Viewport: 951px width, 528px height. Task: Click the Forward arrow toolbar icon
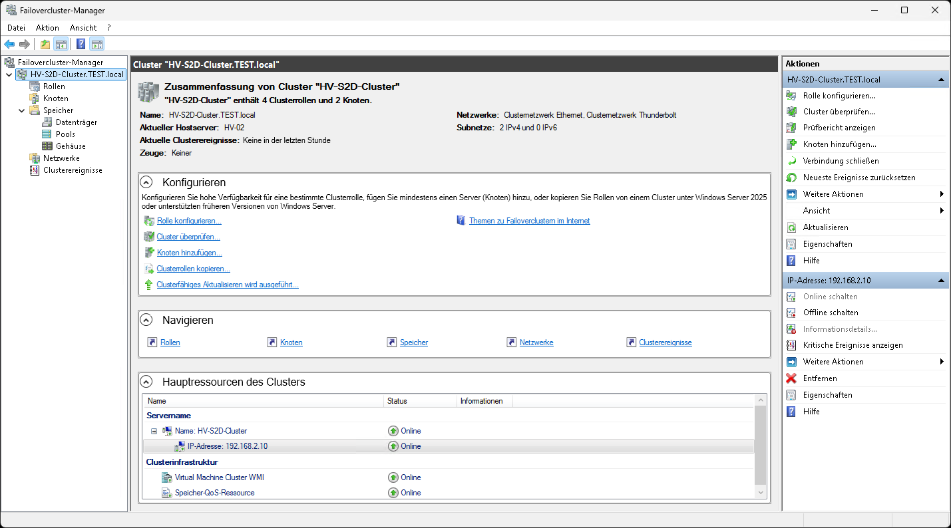(25, 45)
